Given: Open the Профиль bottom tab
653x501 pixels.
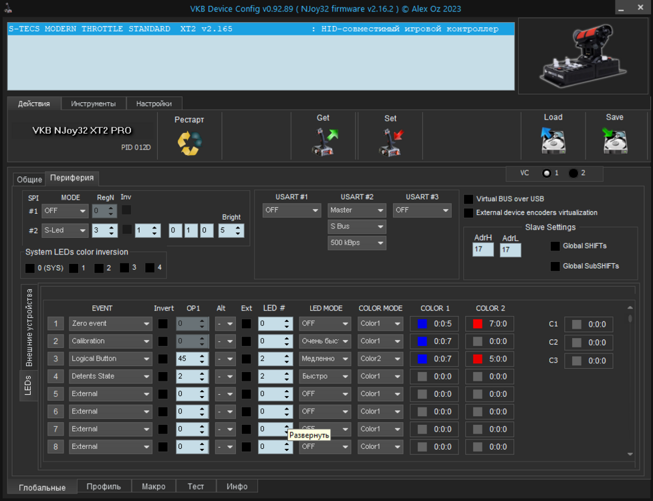Looking at the screenshot, I should 104,486.
